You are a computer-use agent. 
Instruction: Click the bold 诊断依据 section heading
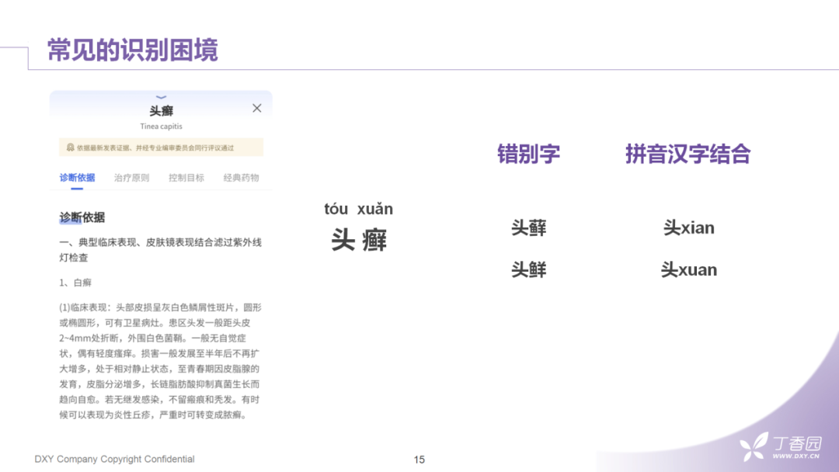[82, 217]
